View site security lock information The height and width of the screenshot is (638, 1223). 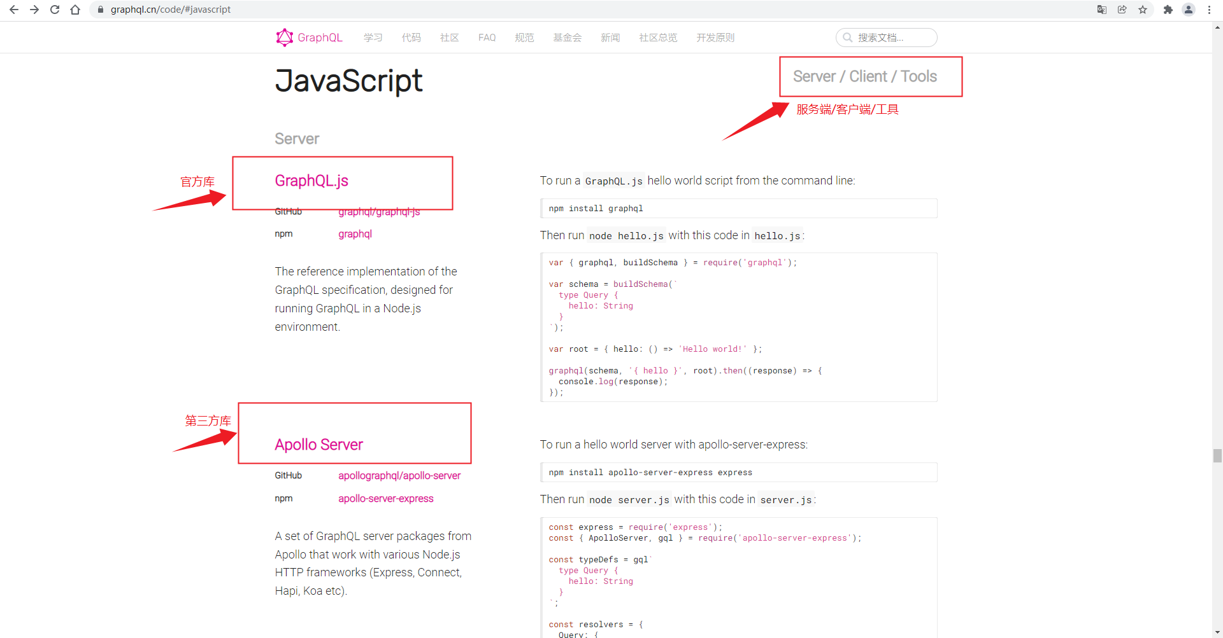coord(101,10)
